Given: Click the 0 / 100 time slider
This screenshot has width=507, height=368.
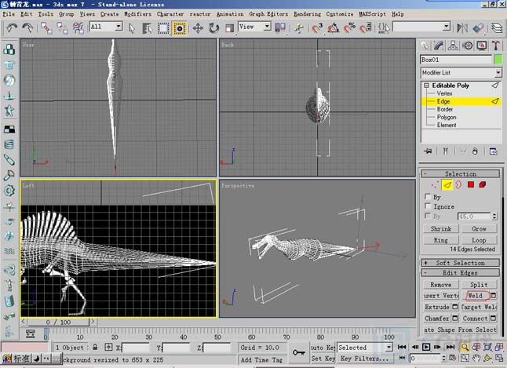Looking at the screenshot, I should point(58,322).
